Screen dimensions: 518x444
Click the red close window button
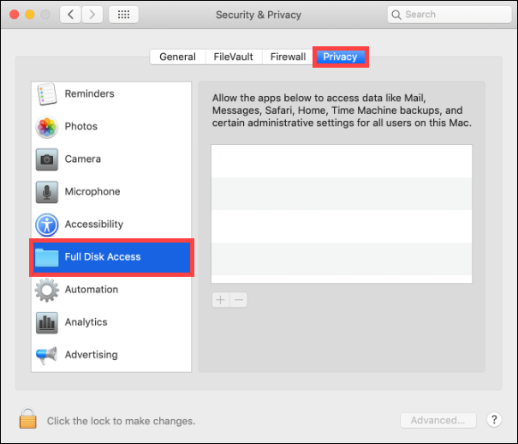[x=15, y=15]
